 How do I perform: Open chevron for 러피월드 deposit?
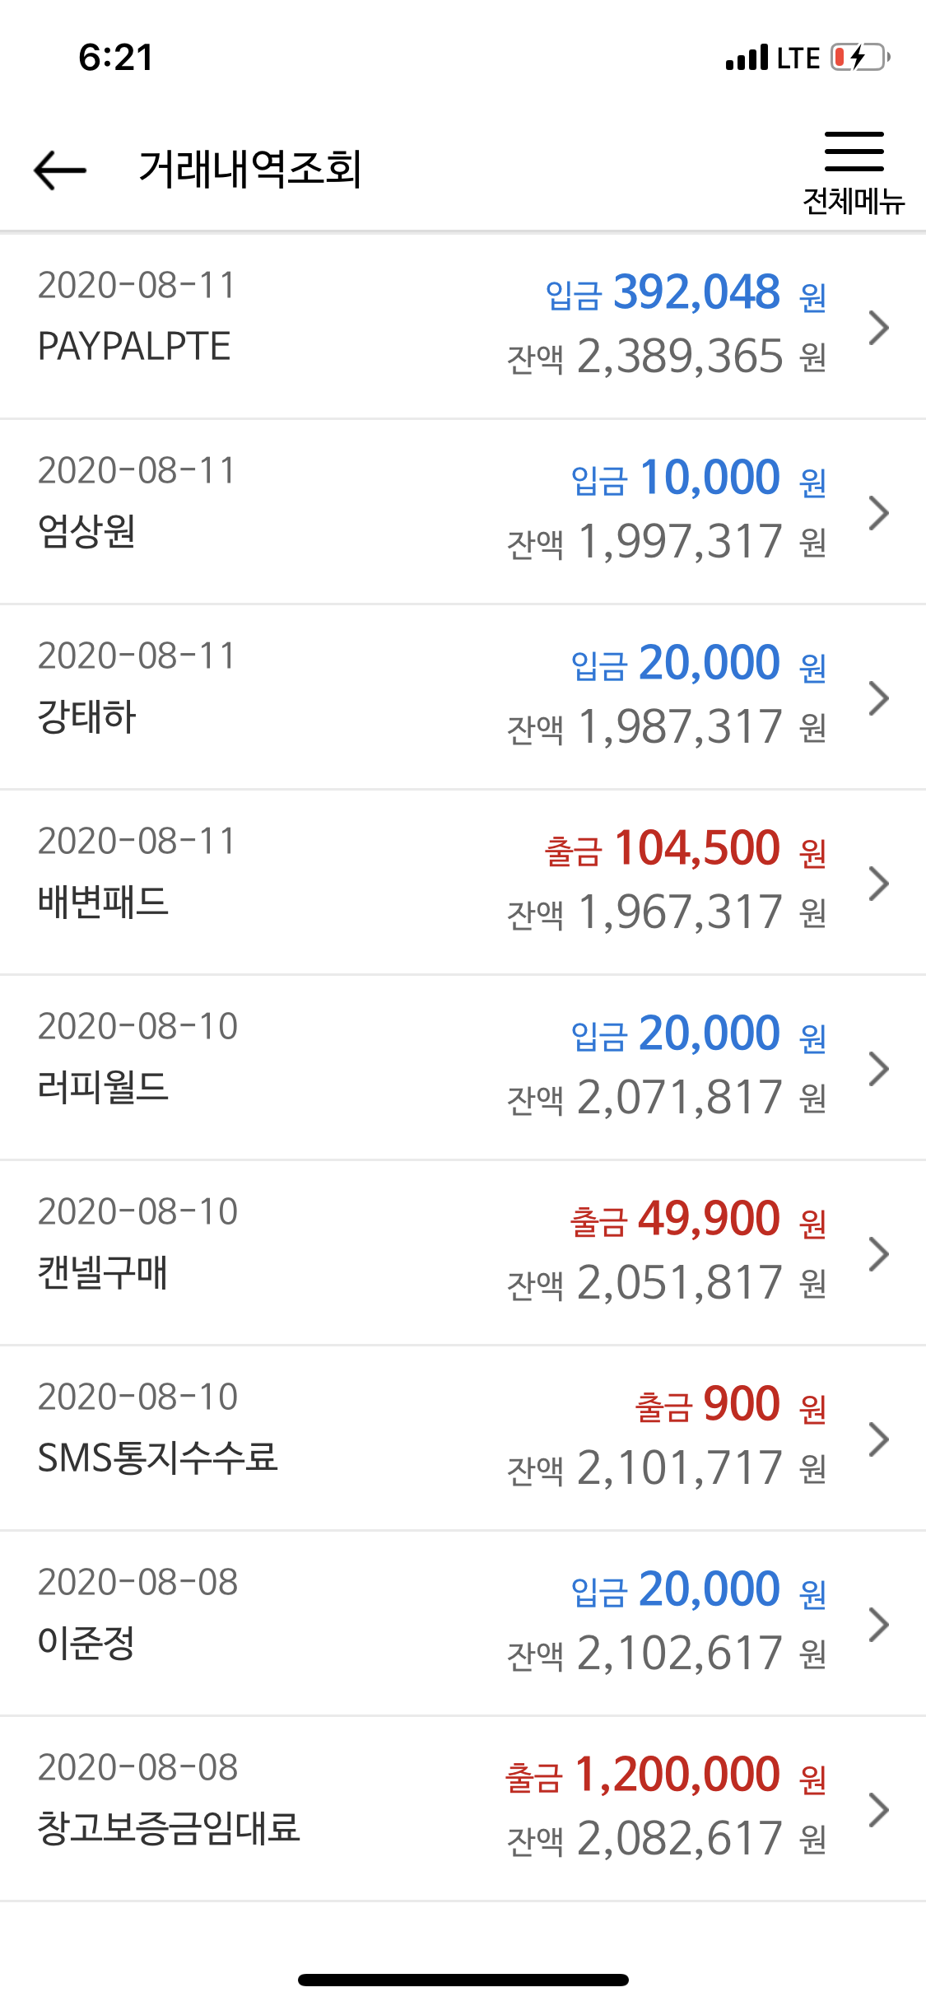879,1069
